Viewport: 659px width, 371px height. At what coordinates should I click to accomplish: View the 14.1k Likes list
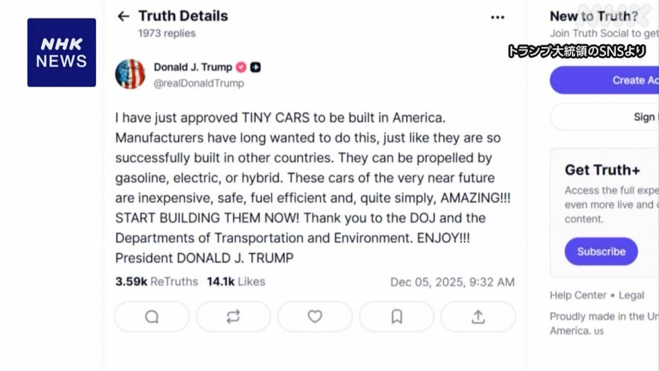(236, 281)
